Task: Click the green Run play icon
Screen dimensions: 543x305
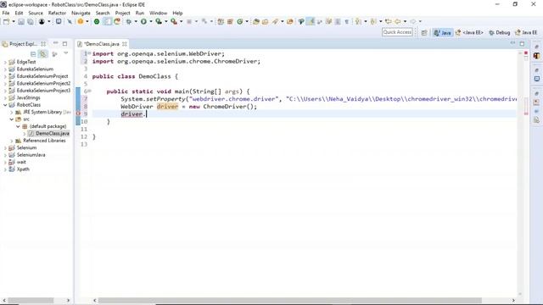Action: (143, 21)
